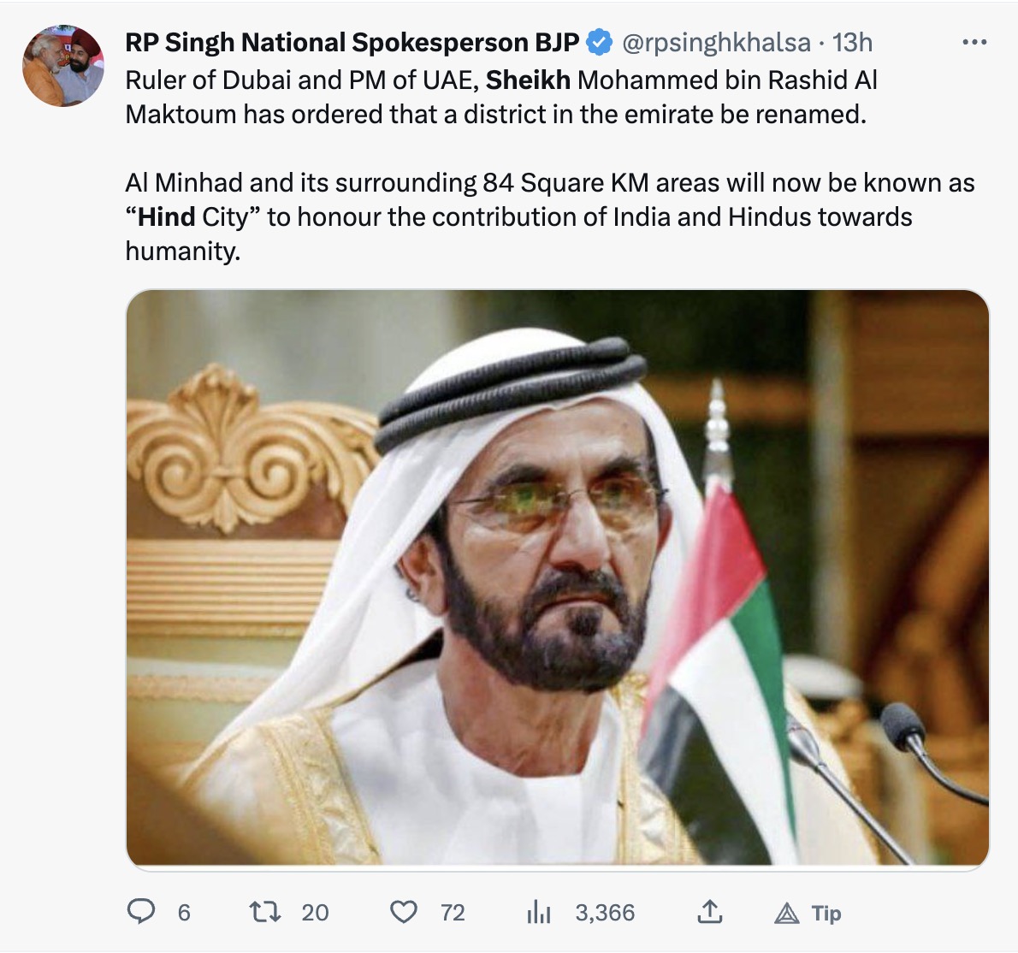Image resolution: width=1018 pixels, height=953 pixels.
Task: Click the 3,366 views count
Action: click(x=605, y=913)
